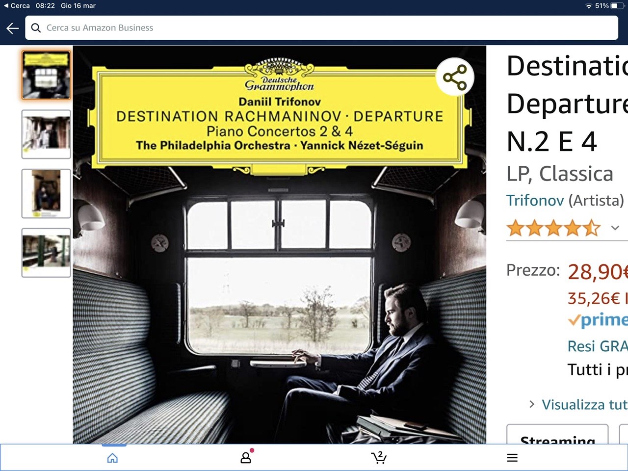Expand the Visualizza tutti chevron
Viewport: 628px width, 471px height.
tap(532, 404)
